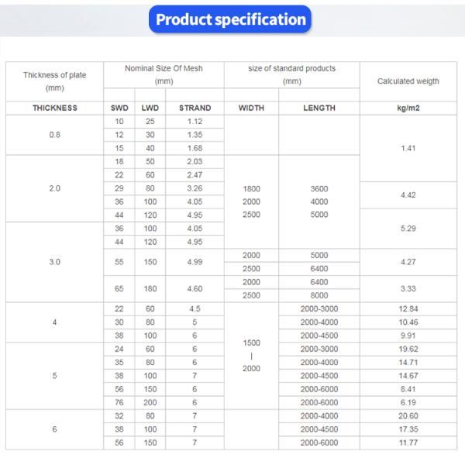Select the LENGTH column subheader
The width and height of the screenshot is (465, 465).
(319, 108)
